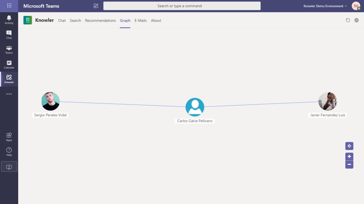
Task: Open the SV profile avatar menu
Action: [356, 6]
